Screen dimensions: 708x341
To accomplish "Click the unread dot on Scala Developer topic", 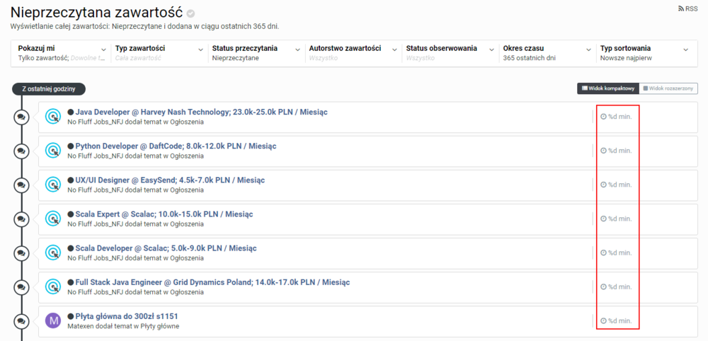I will point(70,248).
